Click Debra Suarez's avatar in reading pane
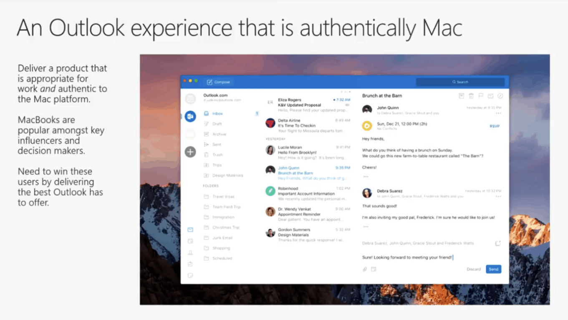 point(367,193)
